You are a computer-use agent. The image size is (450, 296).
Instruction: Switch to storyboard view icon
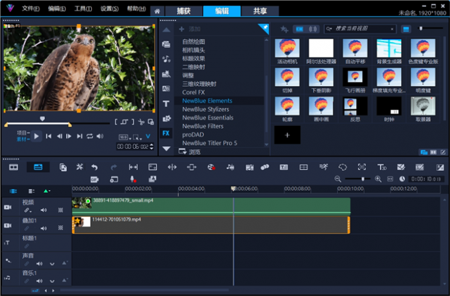(13, 168)
